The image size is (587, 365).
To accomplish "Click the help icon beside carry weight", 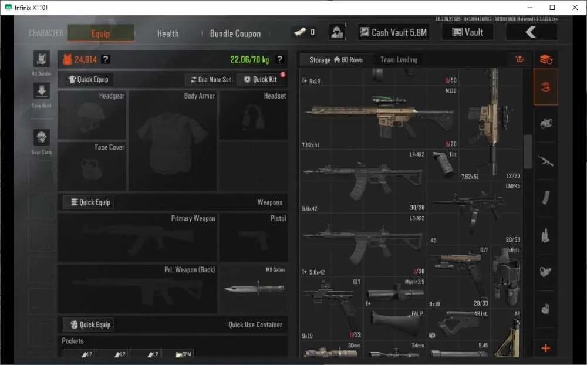I will coord(279,59).
